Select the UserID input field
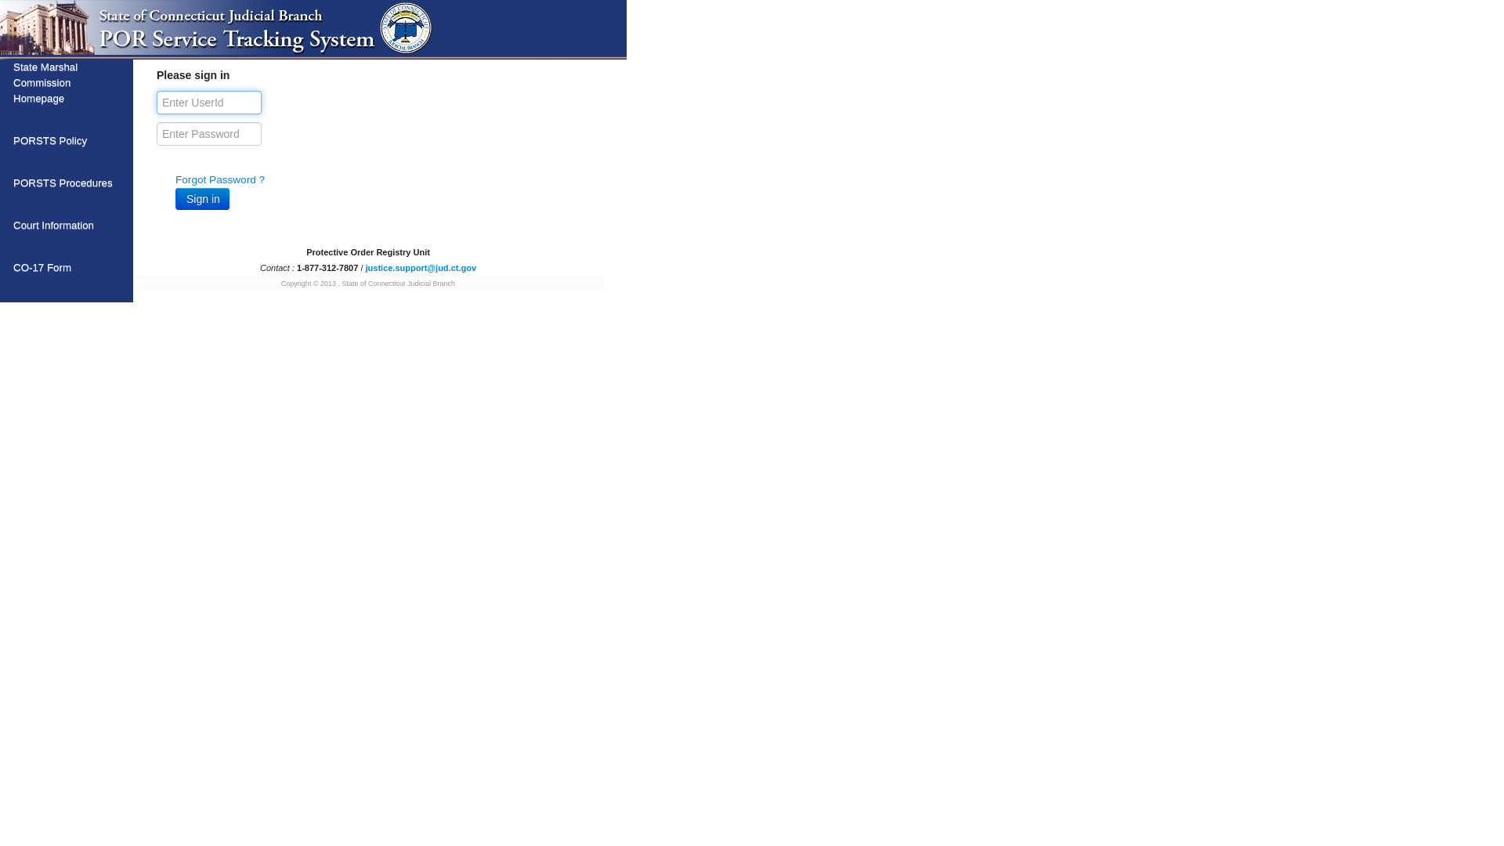1504x846 pixels. click(x=208, y=103)
